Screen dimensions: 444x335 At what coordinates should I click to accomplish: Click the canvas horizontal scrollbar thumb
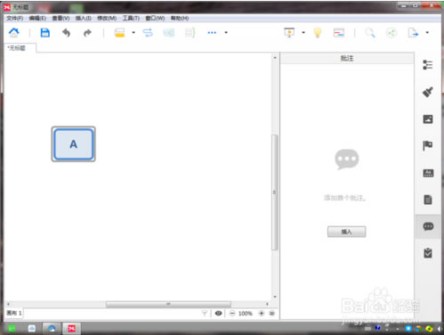coord(168,304)
